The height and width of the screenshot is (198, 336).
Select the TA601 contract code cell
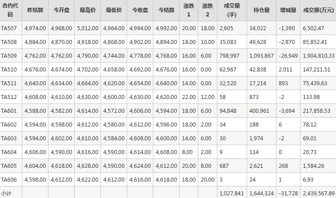[9, 111]
